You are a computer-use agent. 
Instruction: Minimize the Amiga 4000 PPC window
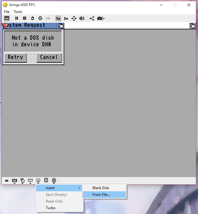tap(161, 5)
